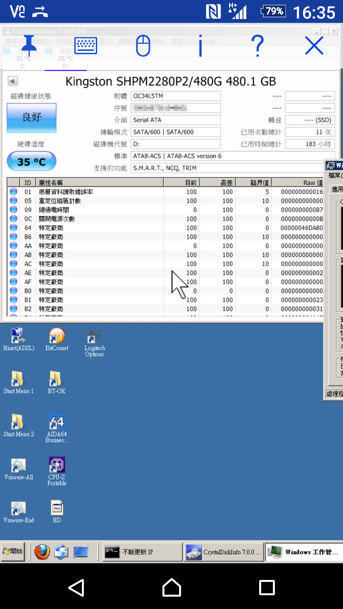Screen dimensions: 343x609
Task: Switch to Windows 工作管理員 taskbar button
Action: click(x=304, y=552)
